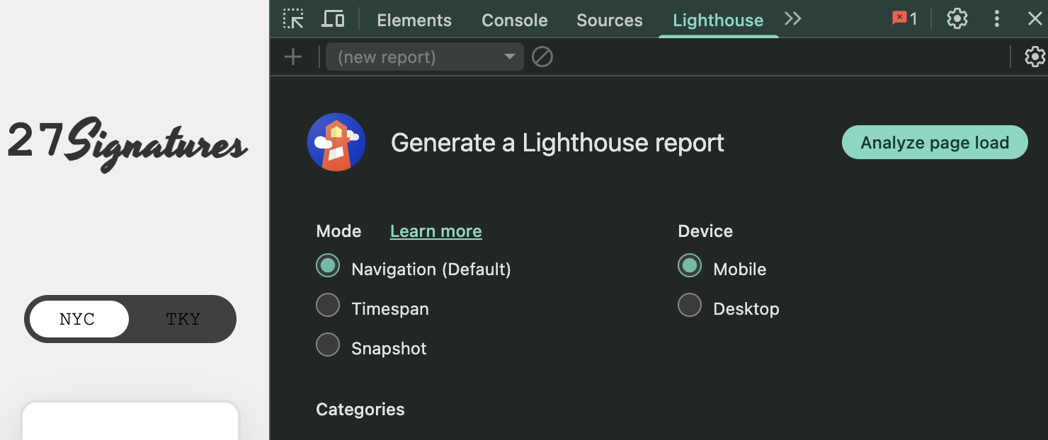
Task: Select Snapshot mode radio button
Action: (x=328, y=345)
